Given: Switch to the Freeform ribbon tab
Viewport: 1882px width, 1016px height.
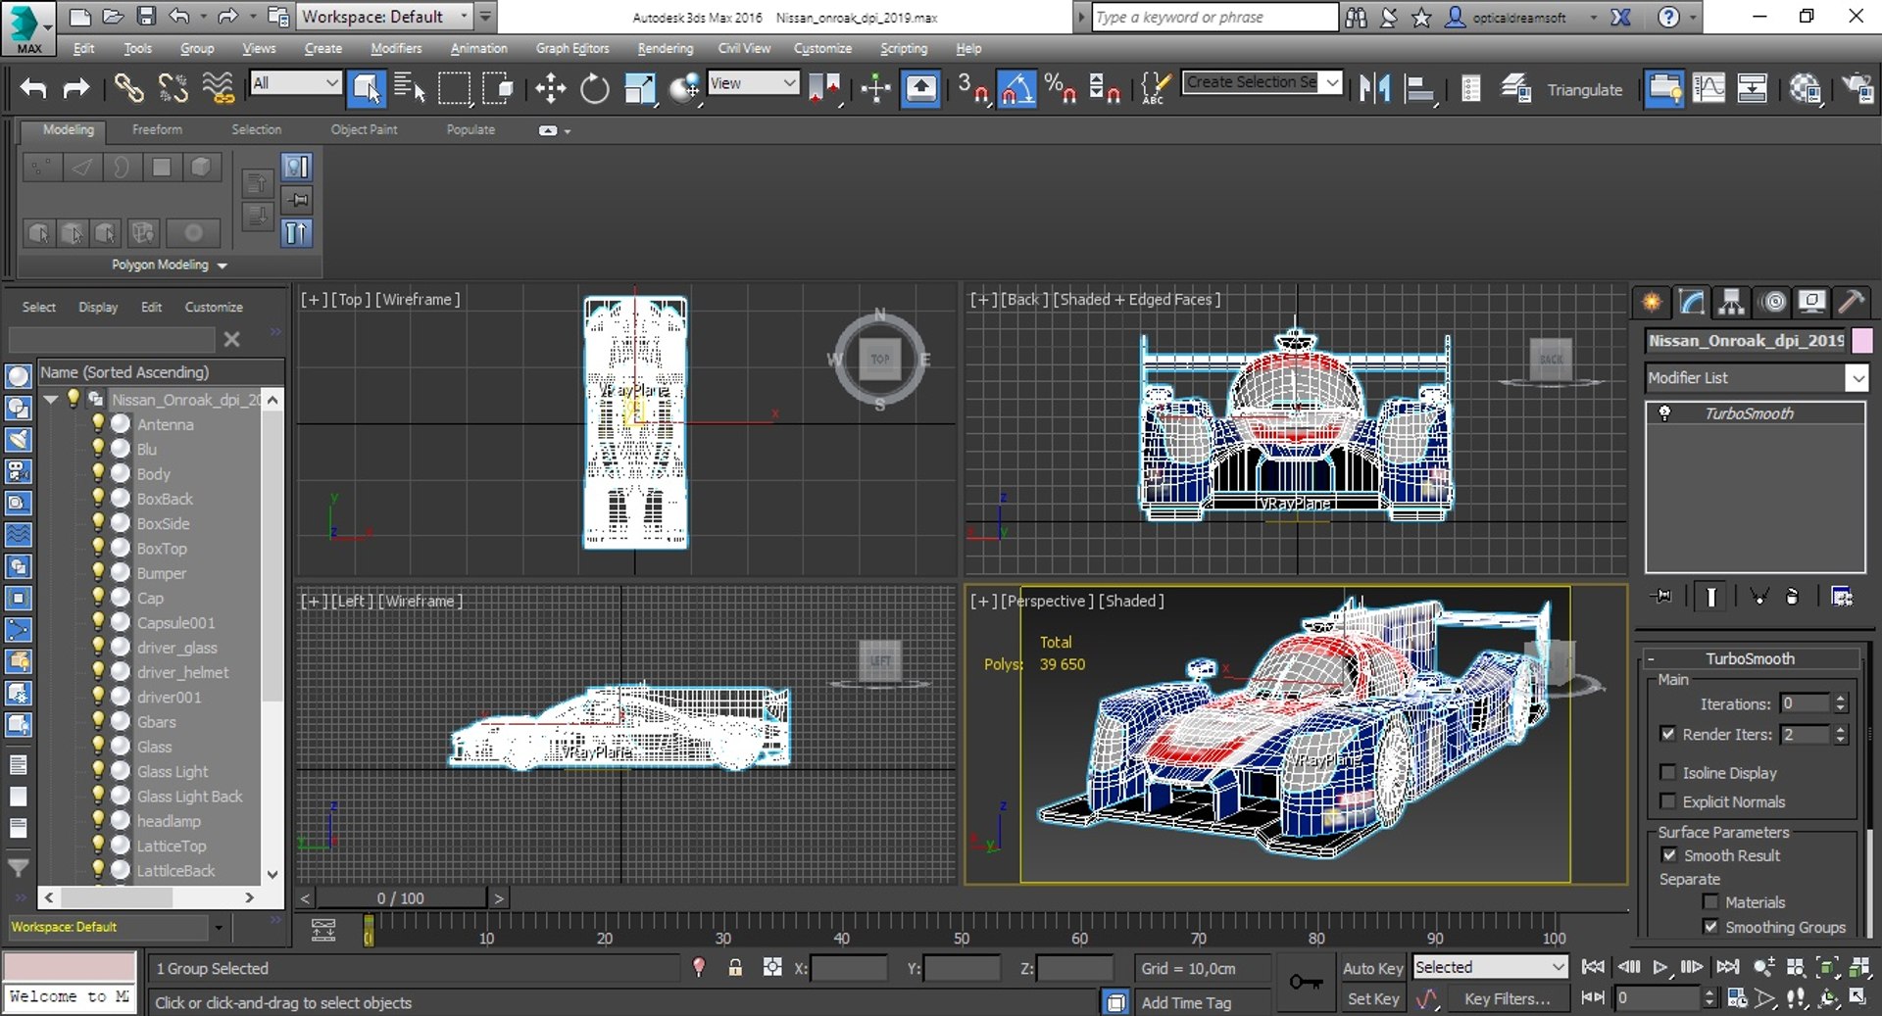Looking at the screenshot, I should tap(157, 129).
